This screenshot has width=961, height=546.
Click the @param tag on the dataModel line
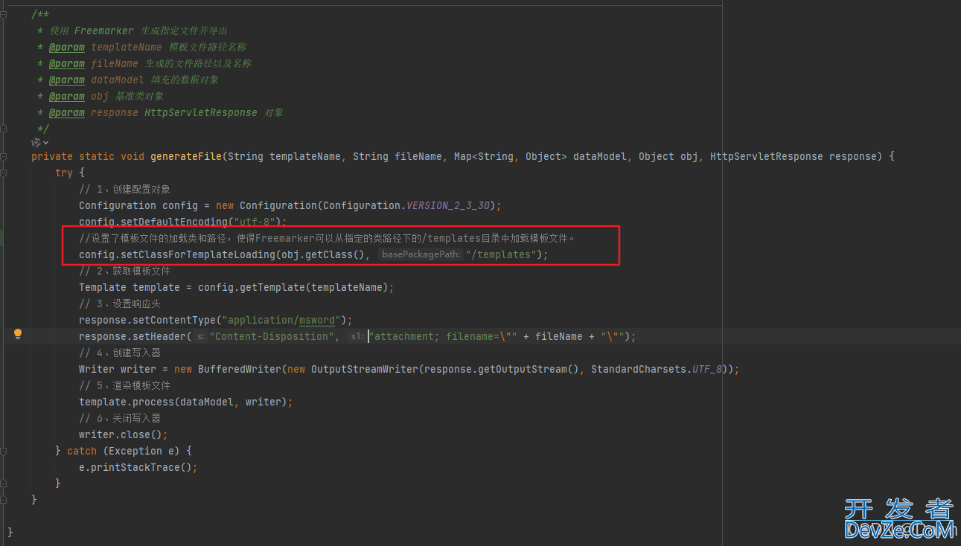tap(67, 80)
